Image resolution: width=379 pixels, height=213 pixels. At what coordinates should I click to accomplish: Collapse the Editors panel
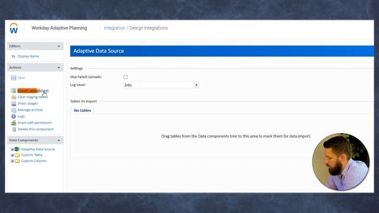[59, 46]
